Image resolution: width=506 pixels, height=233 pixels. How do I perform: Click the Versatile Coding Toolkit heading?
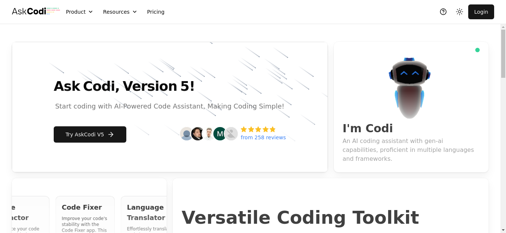(x=300, y=217)
